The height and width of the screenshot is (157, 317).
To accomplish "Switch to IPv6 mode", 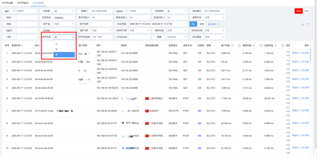I will pyautogui.click(x=307, y=11).
